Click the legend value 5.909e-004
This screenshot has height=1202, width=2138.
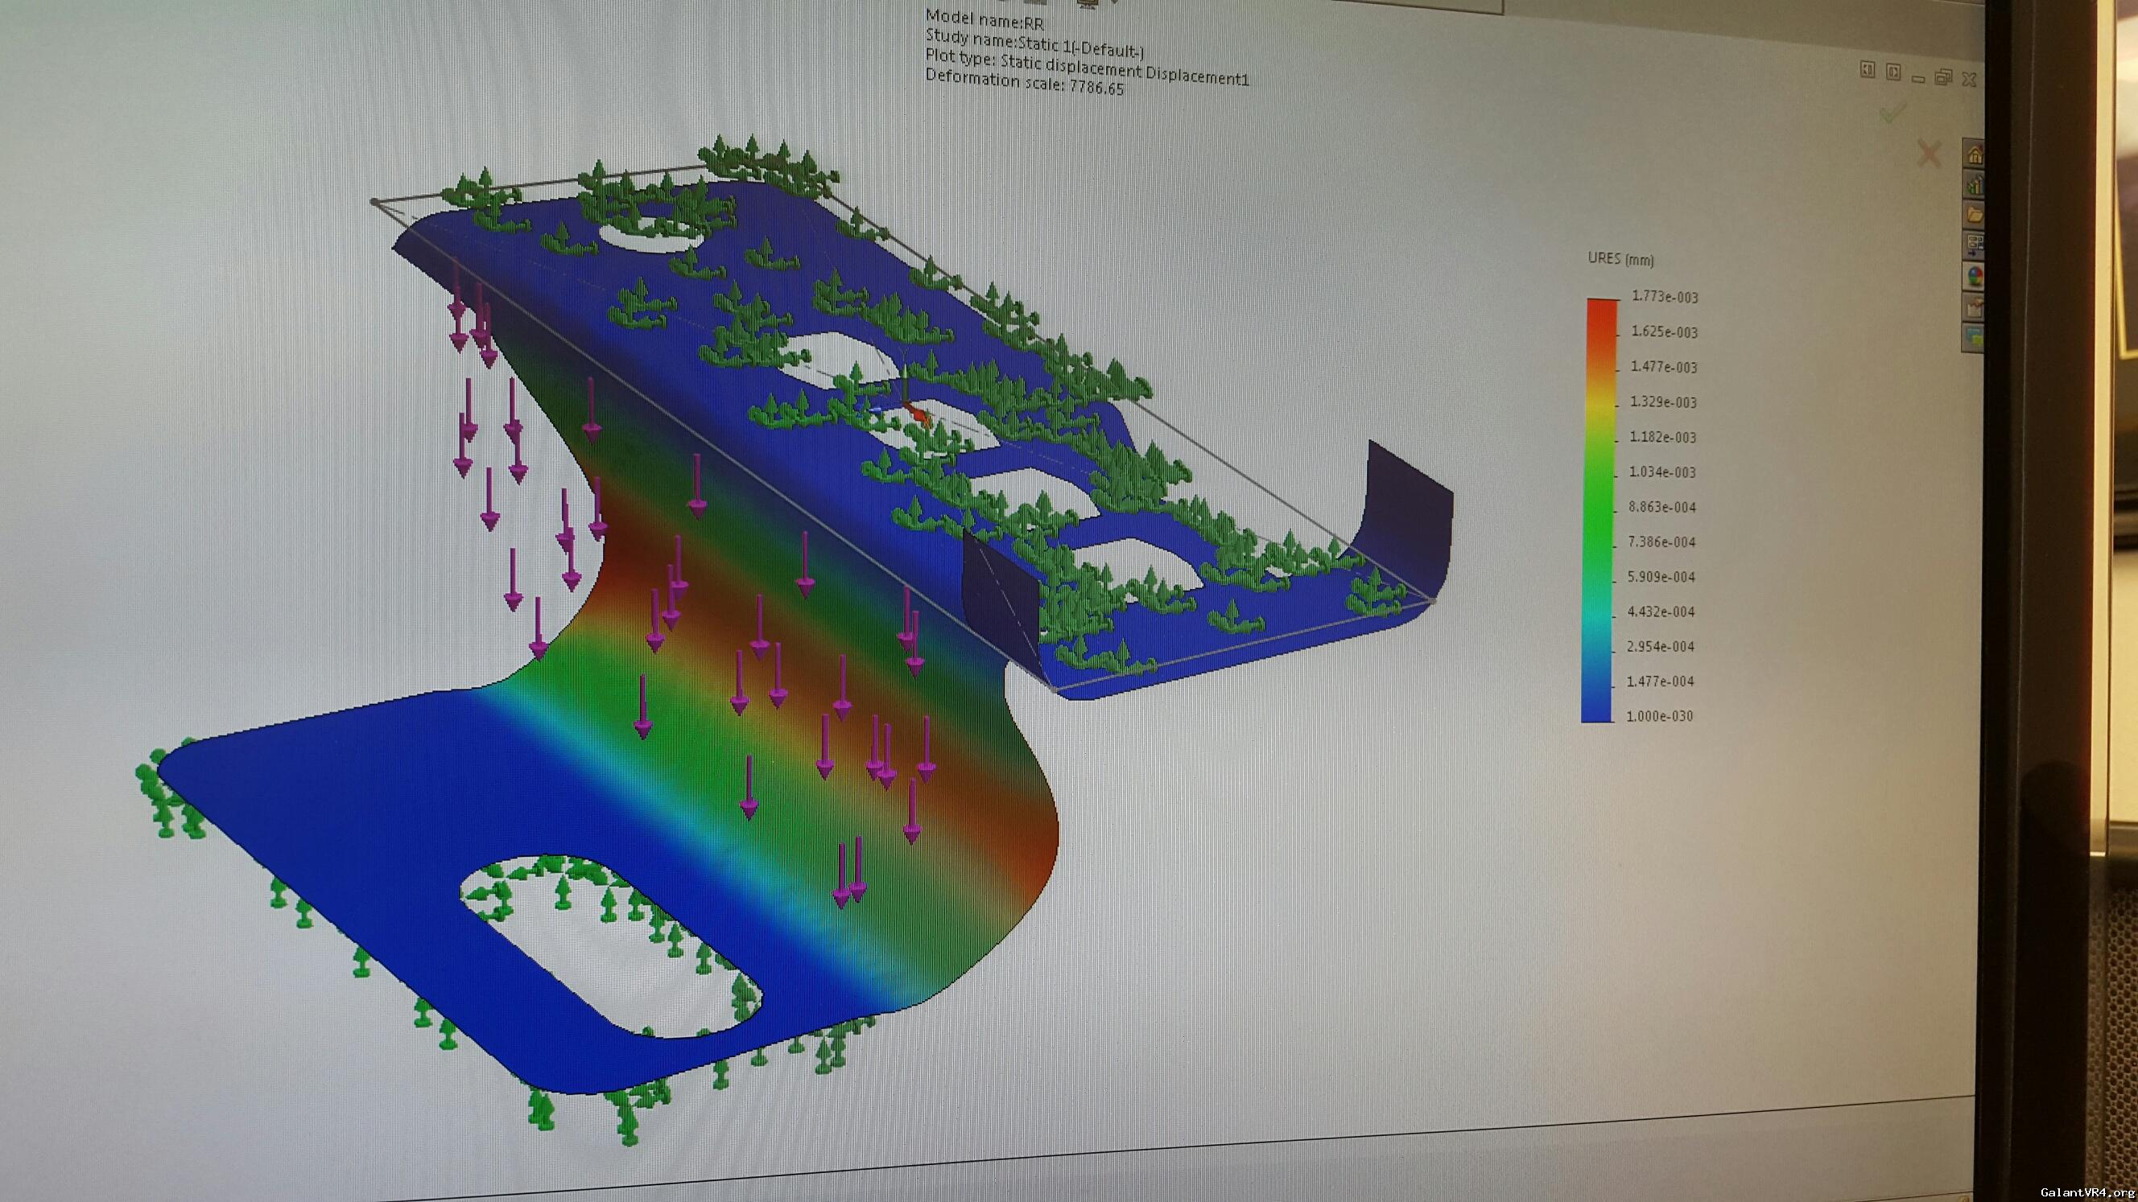(1662, 577)
